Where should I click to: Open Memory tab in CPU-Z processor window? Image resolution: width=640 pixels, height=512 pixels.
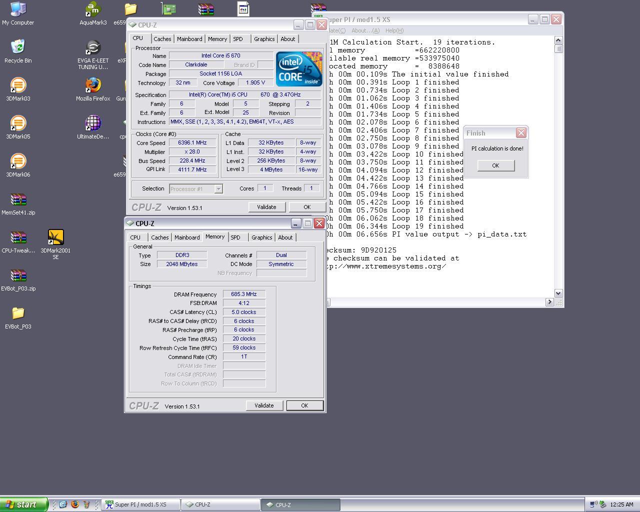pyautogui.click(x=217, y=39)
